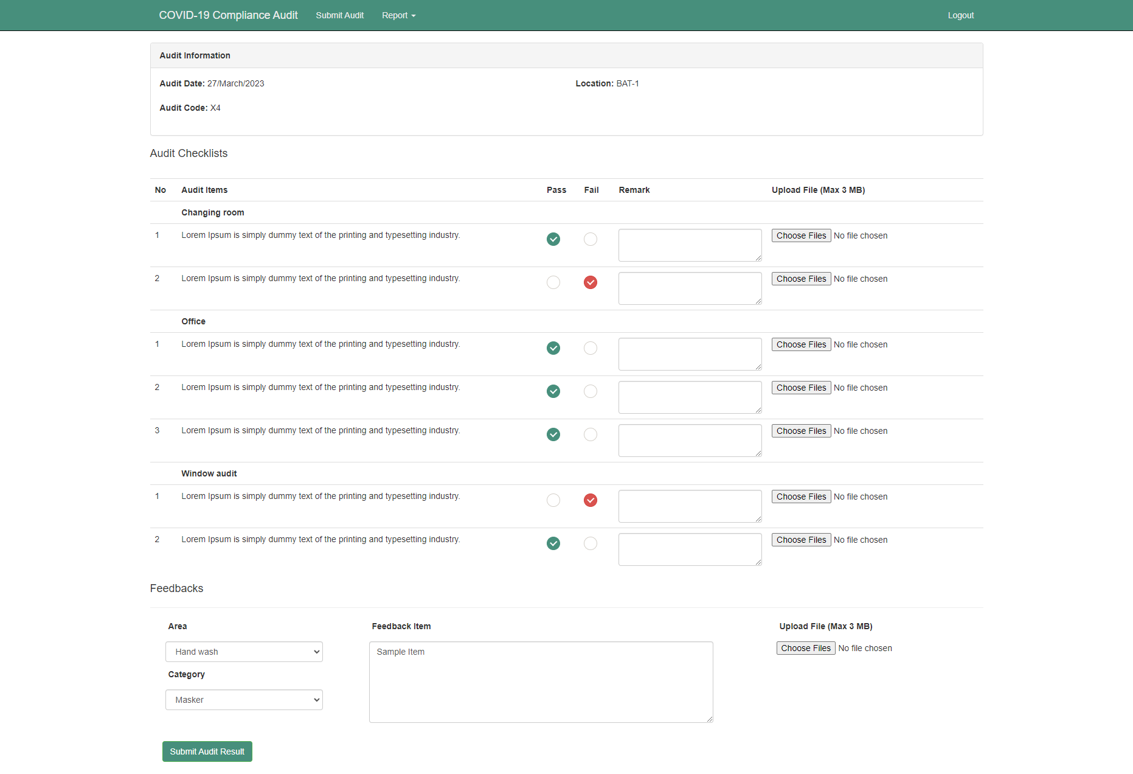Open the Submit Audit nav item
Viewport: 1133px width, 774px height.
(339, 15)
